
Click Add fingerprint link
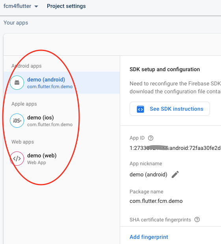pyautogui.click(x=149, y=237)
